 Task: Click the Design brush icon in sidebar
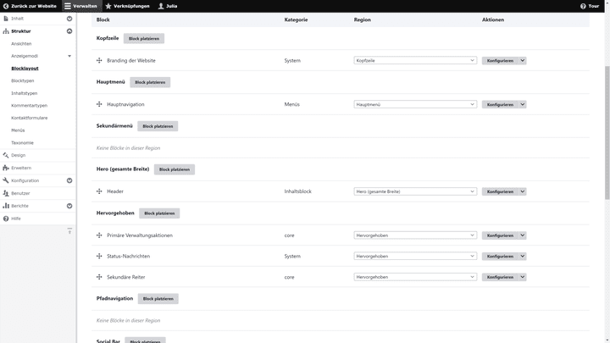pyautogui.click(x=6, y=155)
